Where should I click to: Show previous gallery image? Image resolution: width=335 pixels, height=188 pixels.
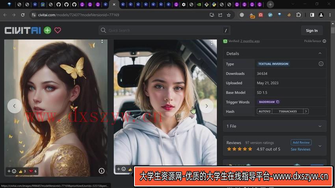(14, 106)
